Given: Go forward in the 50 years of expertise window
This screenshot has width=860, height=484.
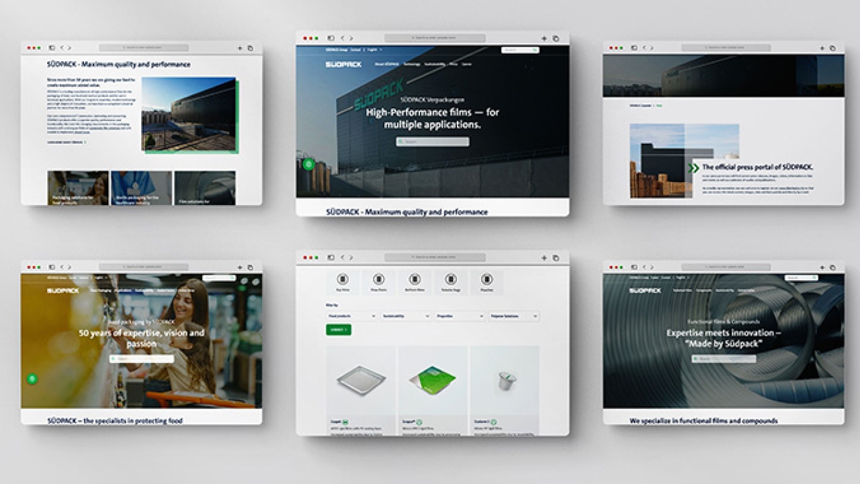Looking at the screenshot, I should 69,267.
